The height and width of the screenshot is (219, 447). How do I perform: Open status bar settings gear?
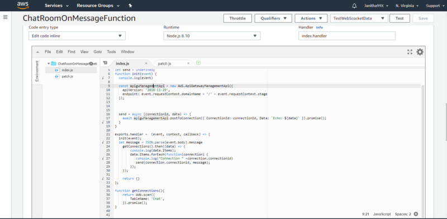point(416,214)
